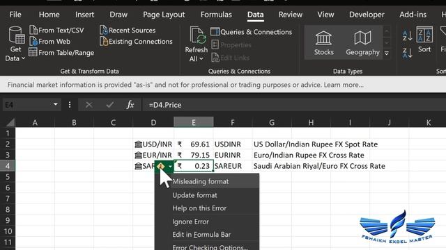The height and width of the screenshot is (250, 446).
Task: Click the formula bar options dots
Action: (70, 105)
